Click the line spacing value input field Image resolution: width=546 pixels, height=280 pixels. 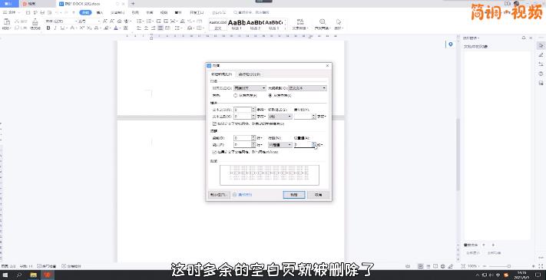[303, 145]
